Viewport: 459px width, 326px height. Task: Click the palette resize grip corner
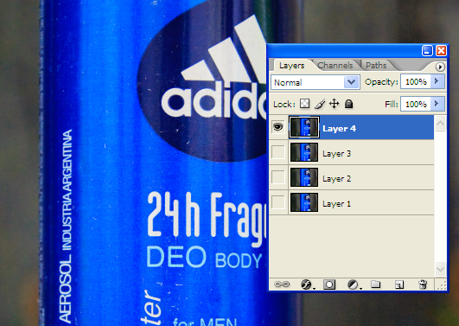442,284
